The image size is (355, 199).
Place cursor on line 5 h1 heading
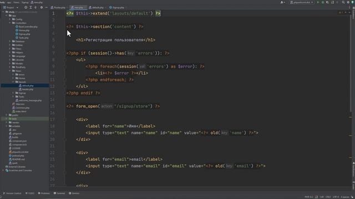pos(115,40)
